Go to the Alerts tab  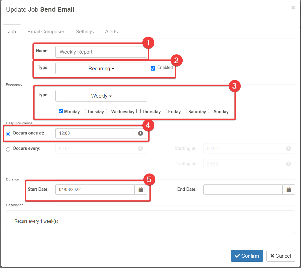point(111,32)
